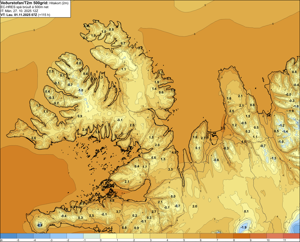This screenshot has height=242, width=300.
Task: Click the 4.9 temperature value
Action: point(174,152)
